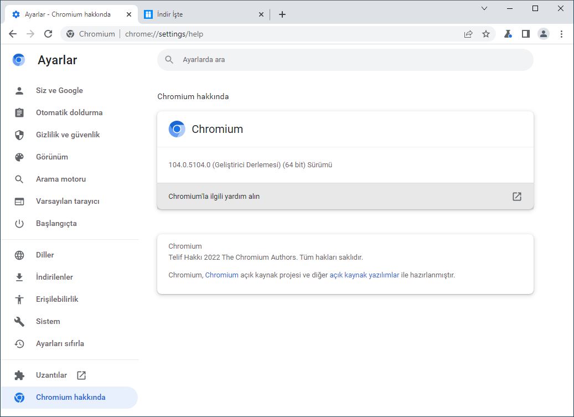Open a new tab with plus button

[x=282, y=14]
